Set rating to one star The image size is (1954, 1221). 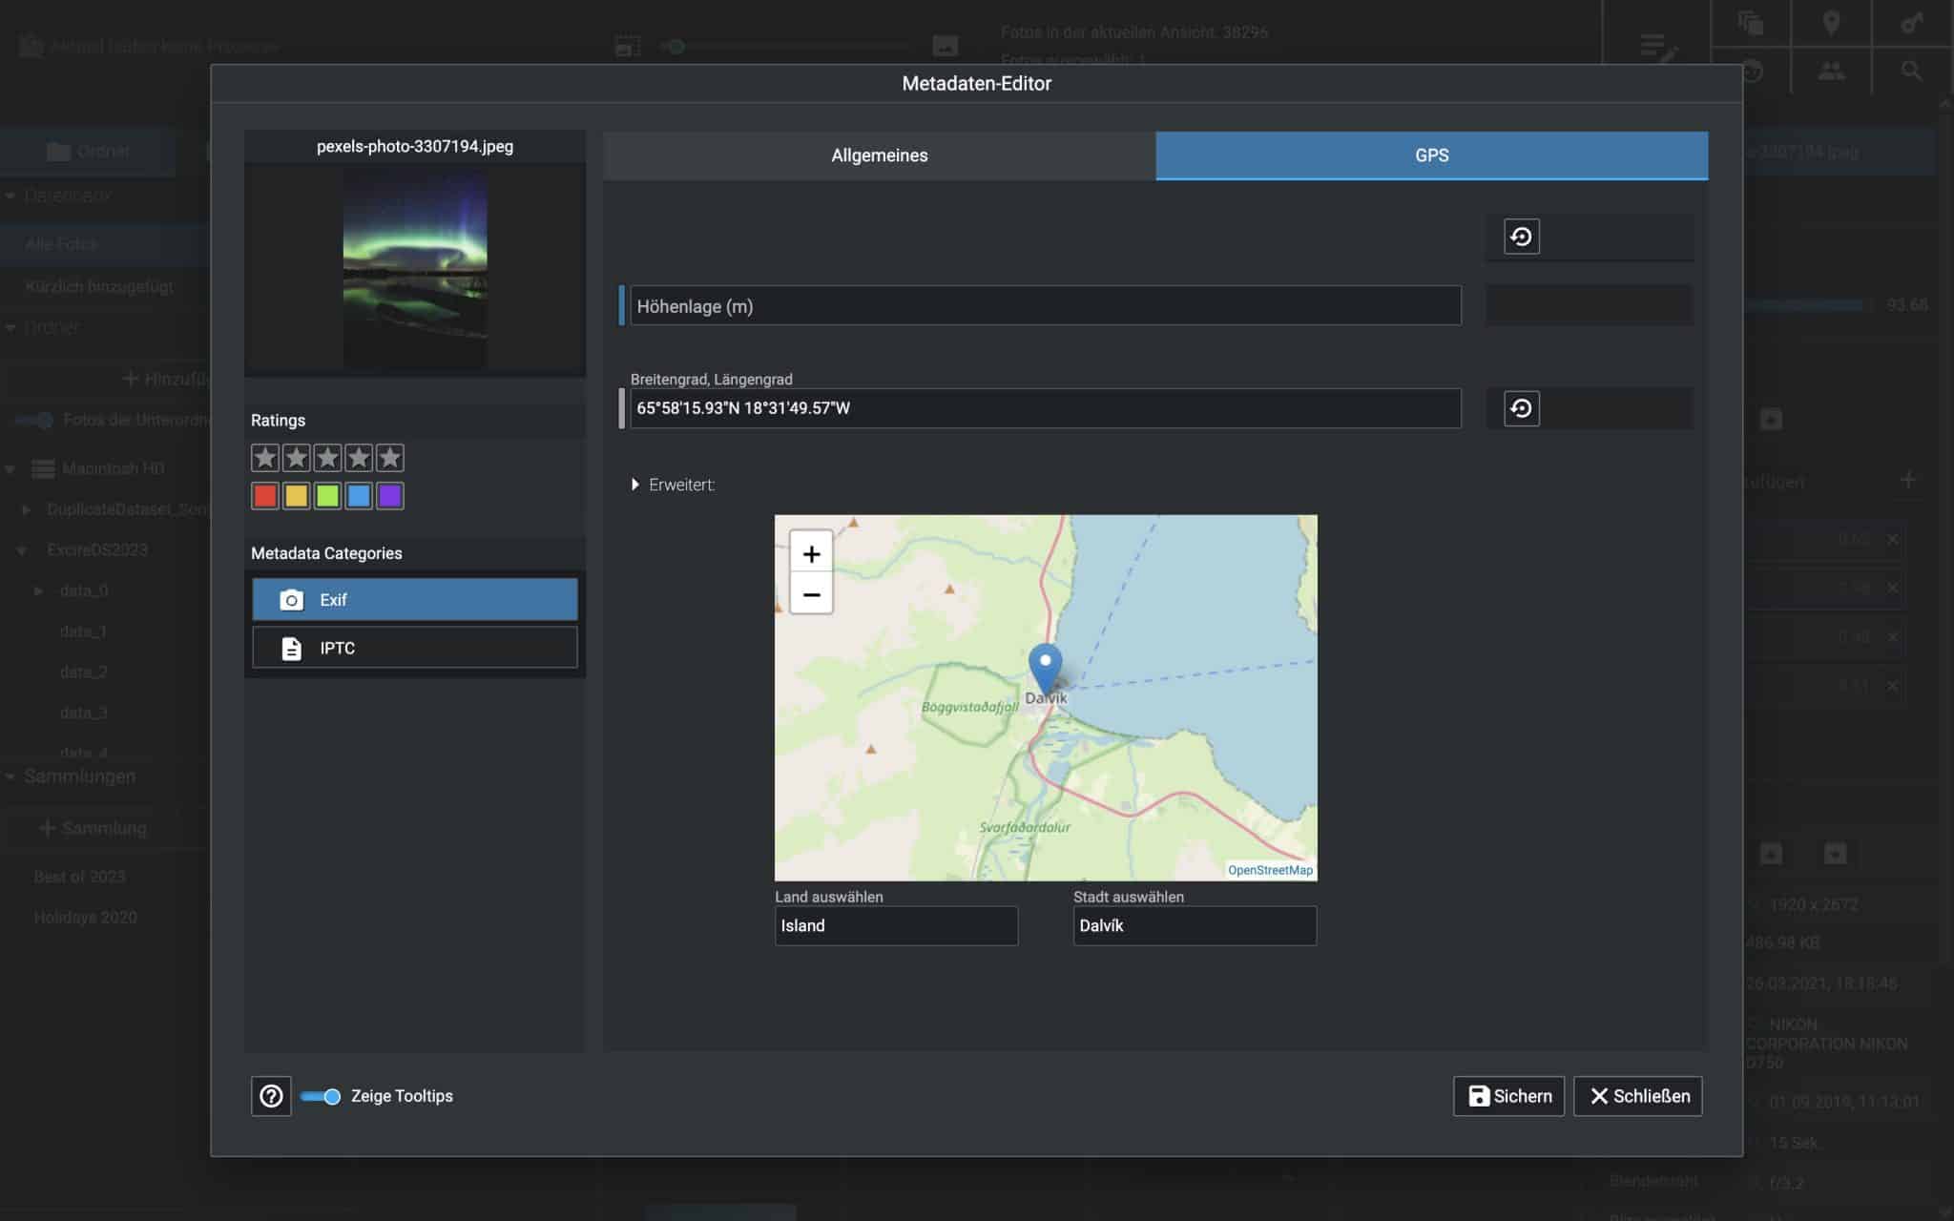265,458
